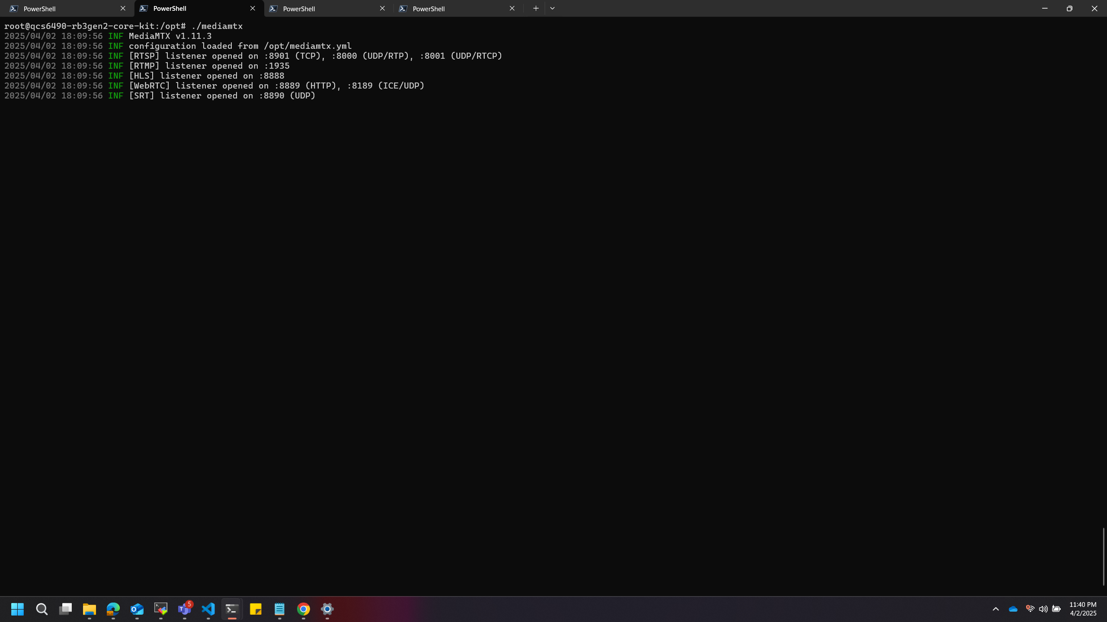Viewport: 1107px width, 622px height.
Task: Open File Explorer from the taskbar
Action: click(x=89, y=609)
